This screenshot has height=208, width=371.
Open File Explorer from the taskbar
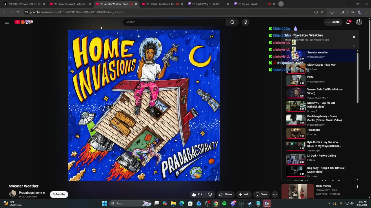pos(173,203)
